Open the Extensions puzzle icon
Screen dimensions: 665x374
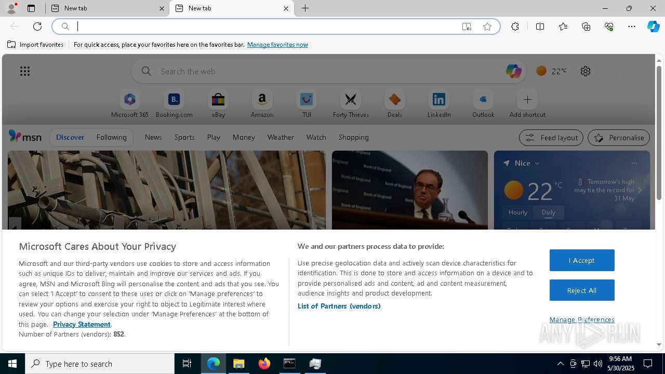point(515,26)
